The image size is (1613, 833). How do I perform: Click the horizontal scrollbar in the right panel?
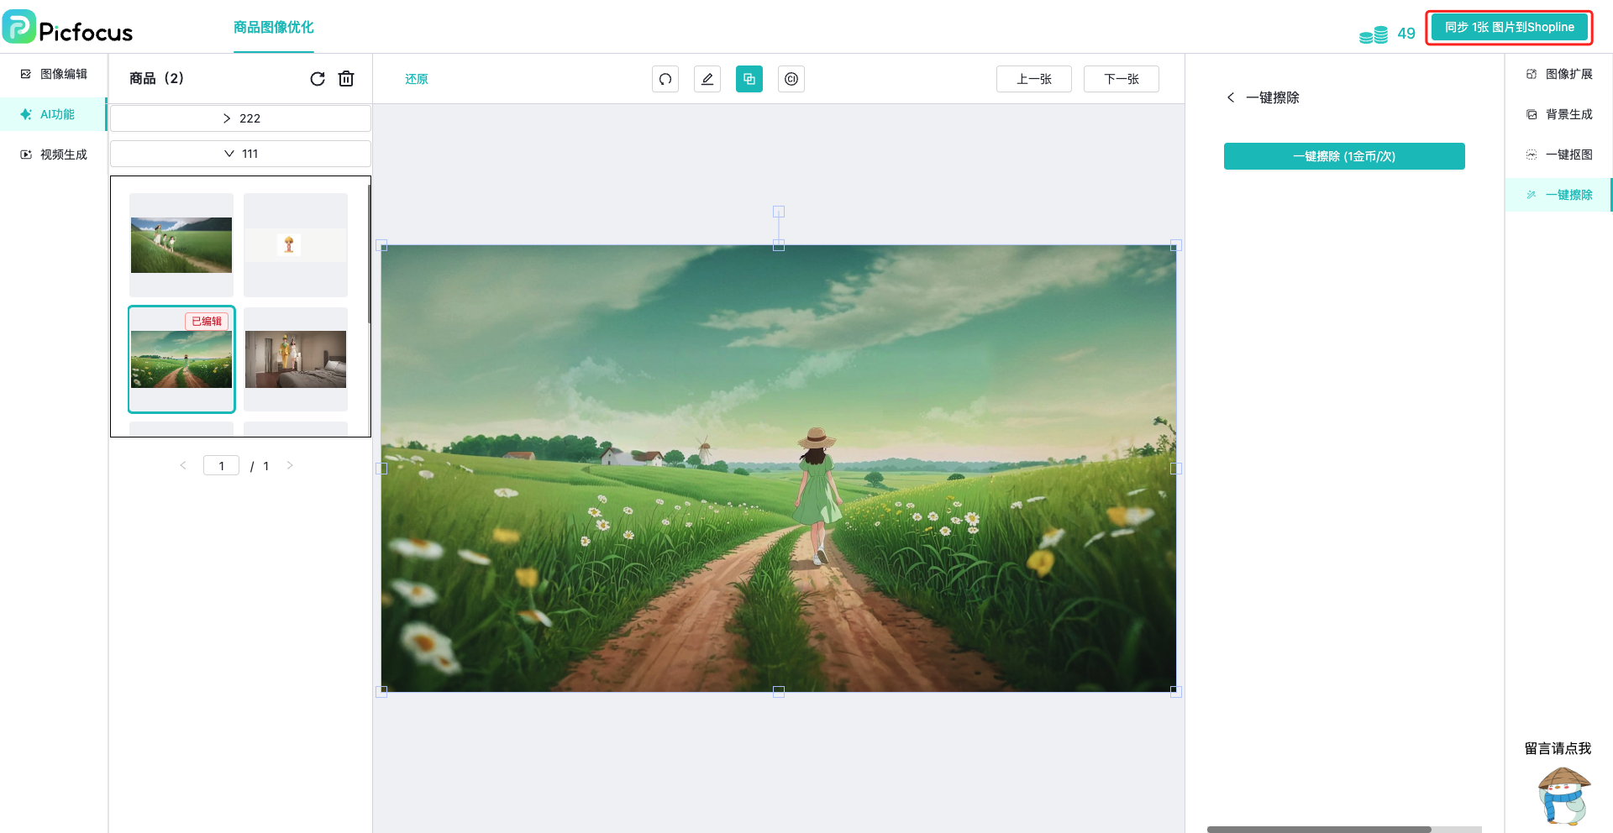tap(1319, 830)
